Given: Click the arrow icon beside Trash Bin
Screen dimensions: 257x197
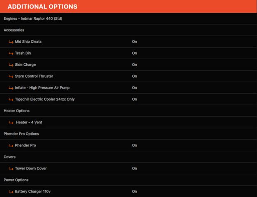Looking at the screenshot, I should coord(11,53).
